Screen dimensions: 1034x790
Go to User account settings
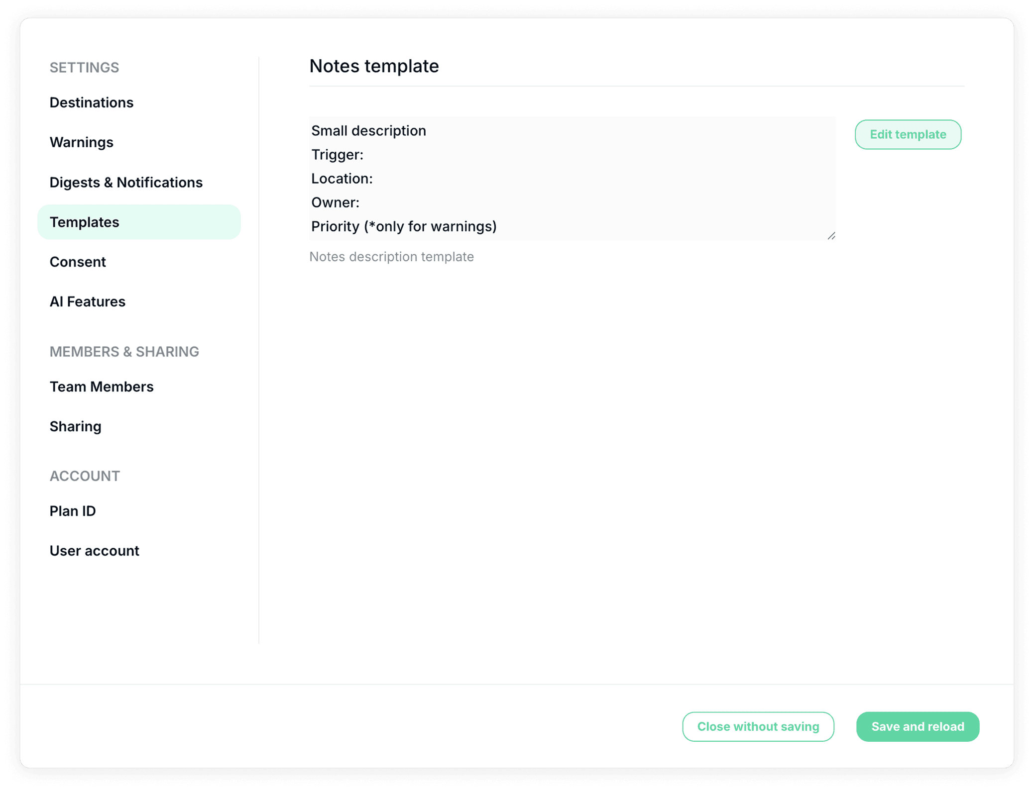point(95,551)
